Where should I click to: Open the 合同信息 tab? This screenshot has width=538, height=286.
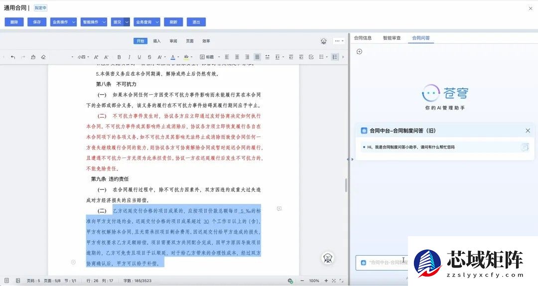coord(363,38)
